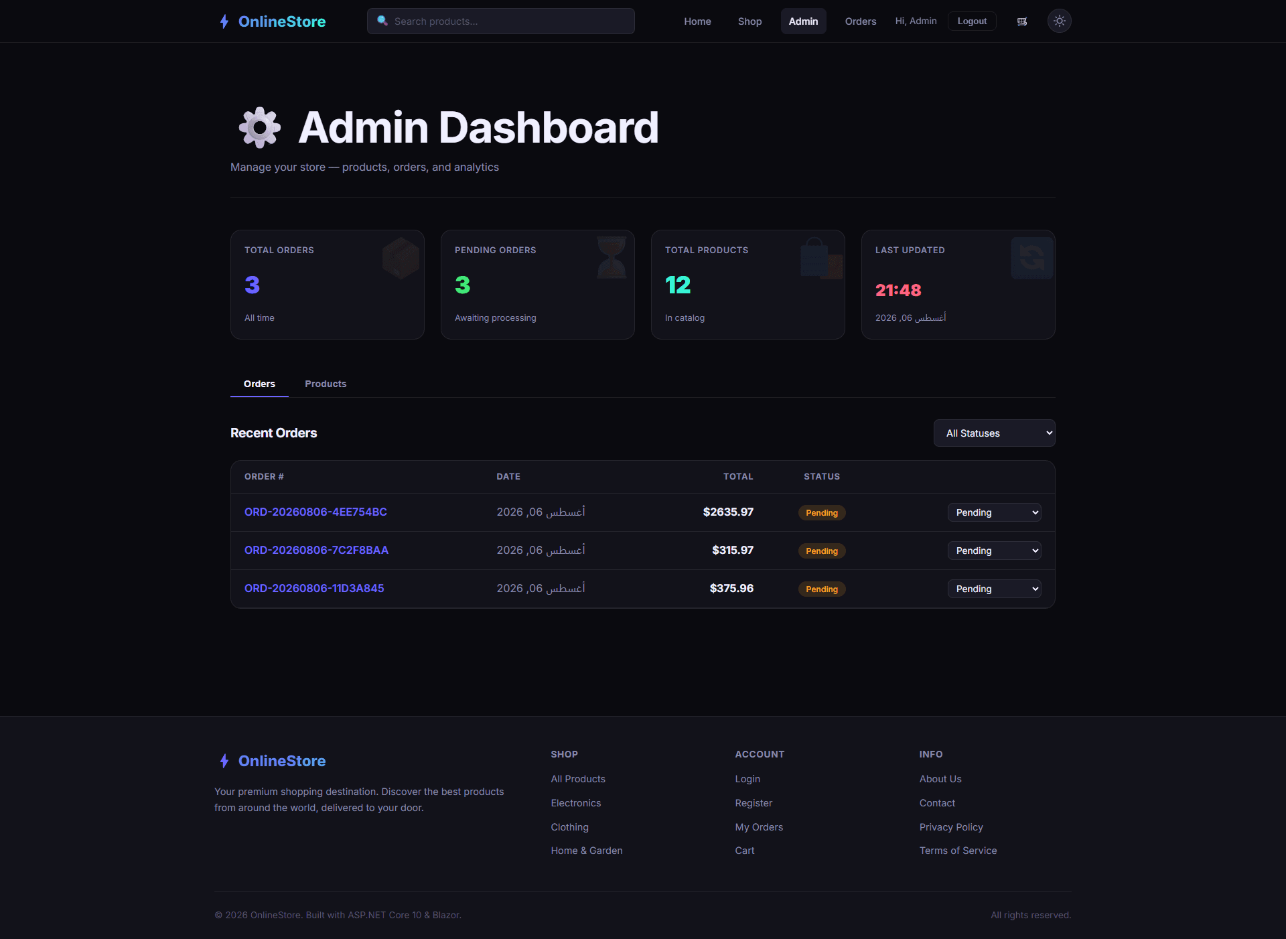Change status dropdown for order ORD-20260806-7C2F8BAA
The height and width of the screenshot is (939, 1286).
pyautogui.click(x=994, y=551)
